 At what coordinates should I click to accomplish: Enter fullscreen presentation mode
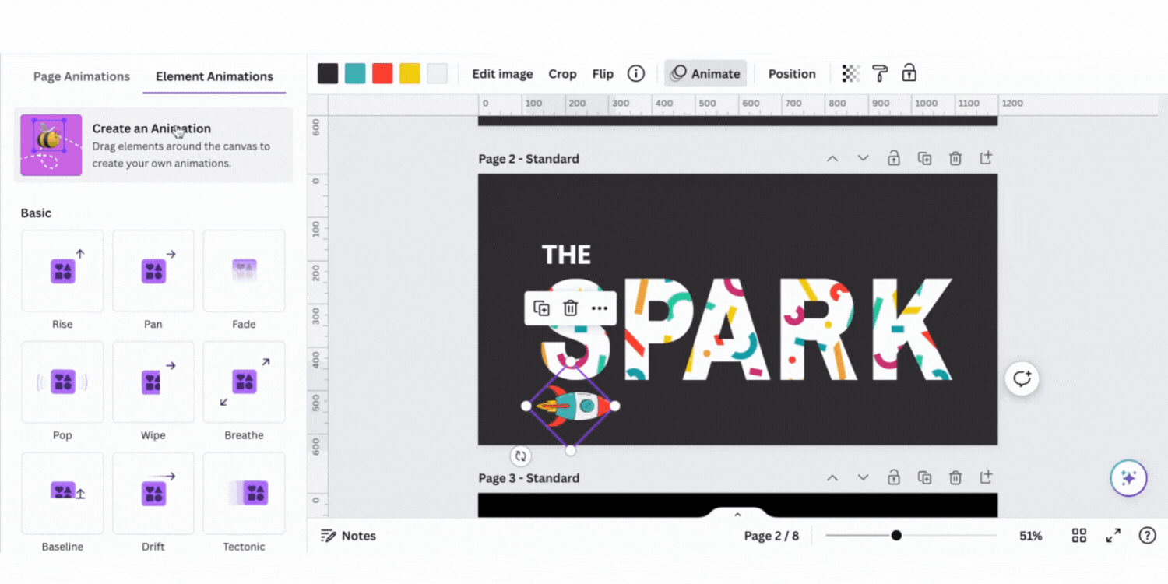point(1113,536)
